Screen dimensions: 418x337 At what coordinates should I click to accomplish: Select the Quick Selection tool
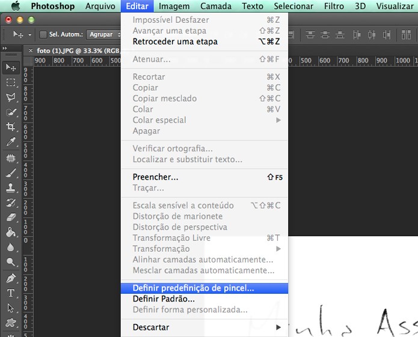(11, 112)
